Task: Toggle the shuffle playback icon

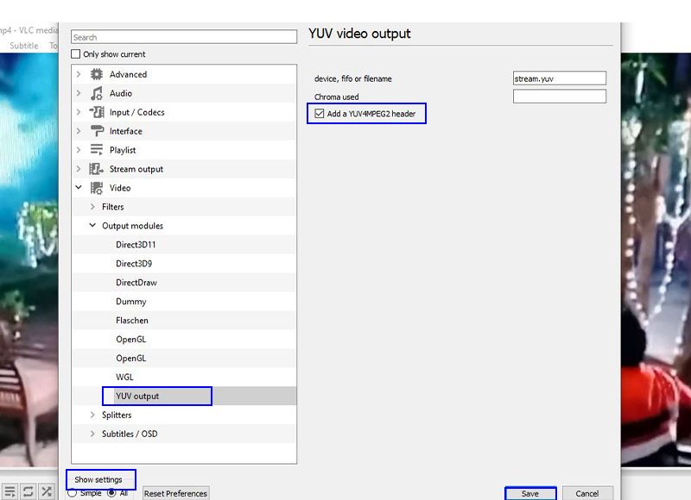Action: [47, 491]
